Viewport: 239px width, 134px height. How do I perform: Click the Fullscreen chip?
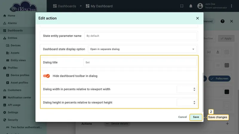[x=220, y=79]
